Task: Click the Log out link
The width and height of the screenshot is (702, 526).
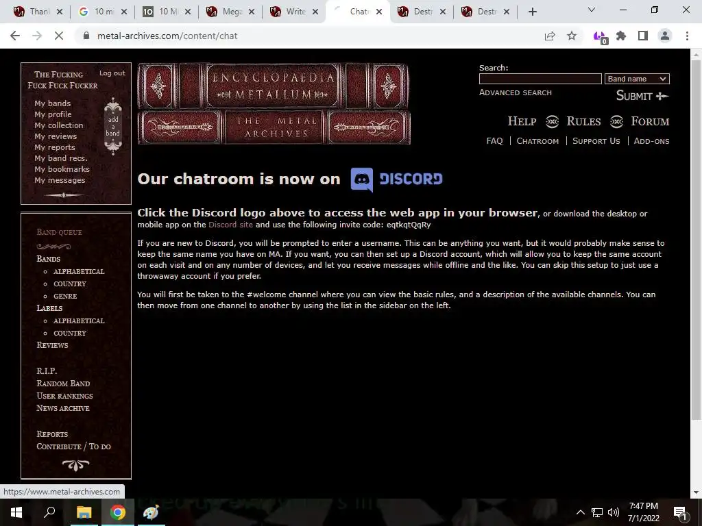Action: click(112, 73)
